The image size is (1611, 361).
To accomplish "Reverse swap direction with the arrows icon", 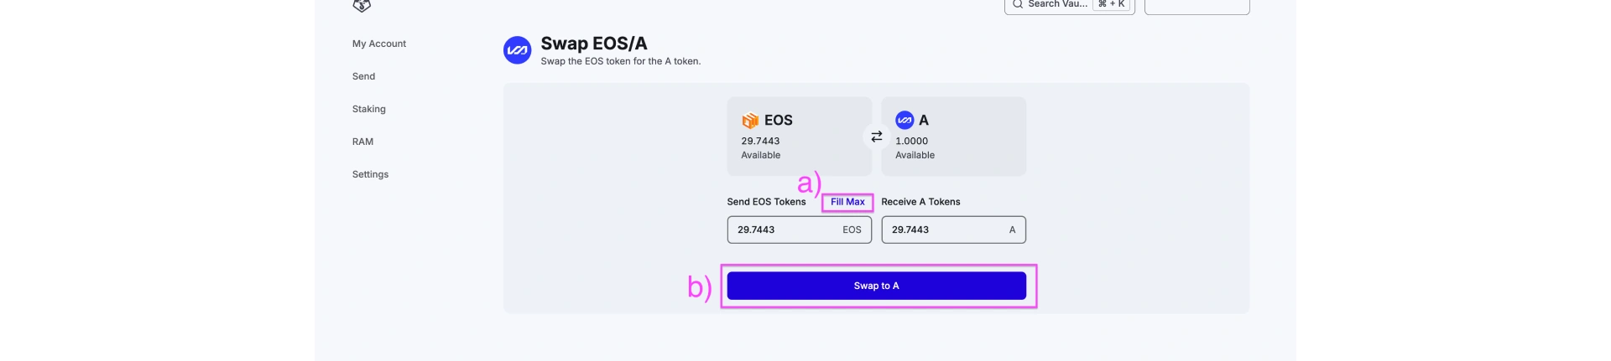I will tap(876, 136).
